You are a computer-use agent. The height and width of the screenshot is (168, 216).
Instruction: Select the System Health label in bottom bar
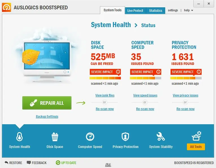19,147
